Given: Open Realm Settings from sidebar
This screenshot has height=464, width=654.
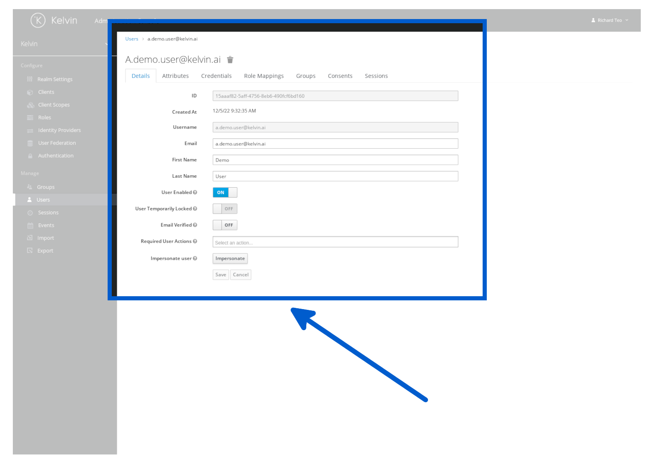Looking at the screenshot, I should point(55,79).
